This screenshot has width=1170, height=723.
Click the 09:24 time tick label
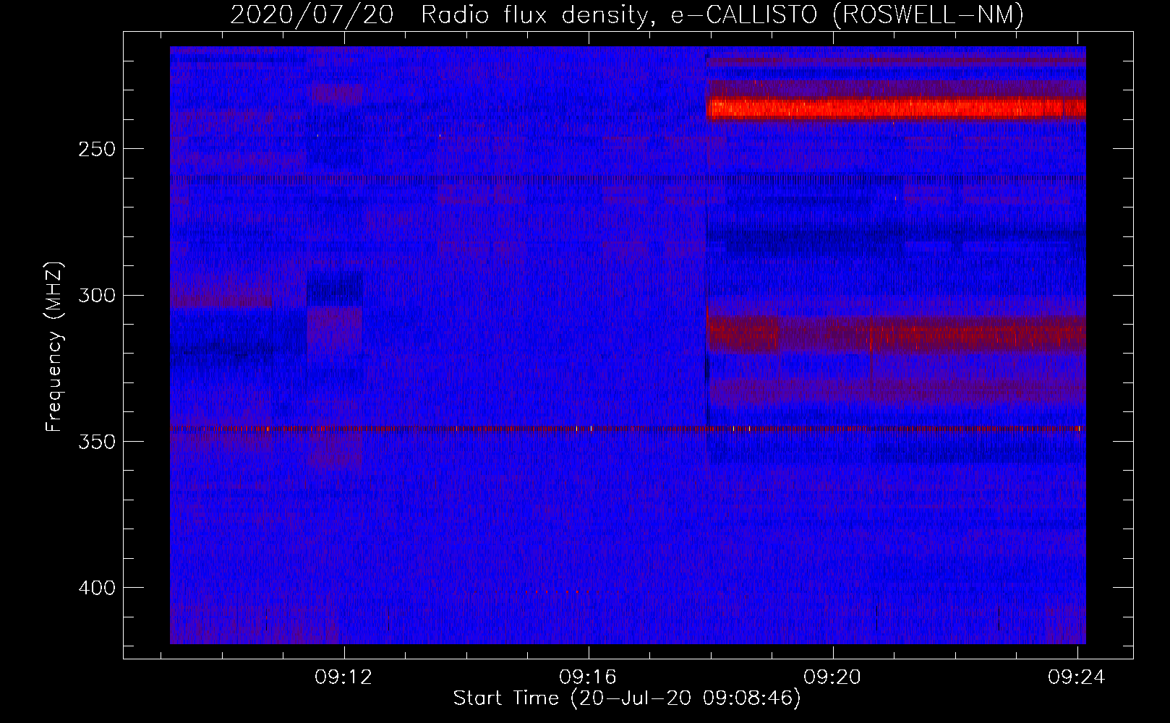click(x=1077, y=677)
